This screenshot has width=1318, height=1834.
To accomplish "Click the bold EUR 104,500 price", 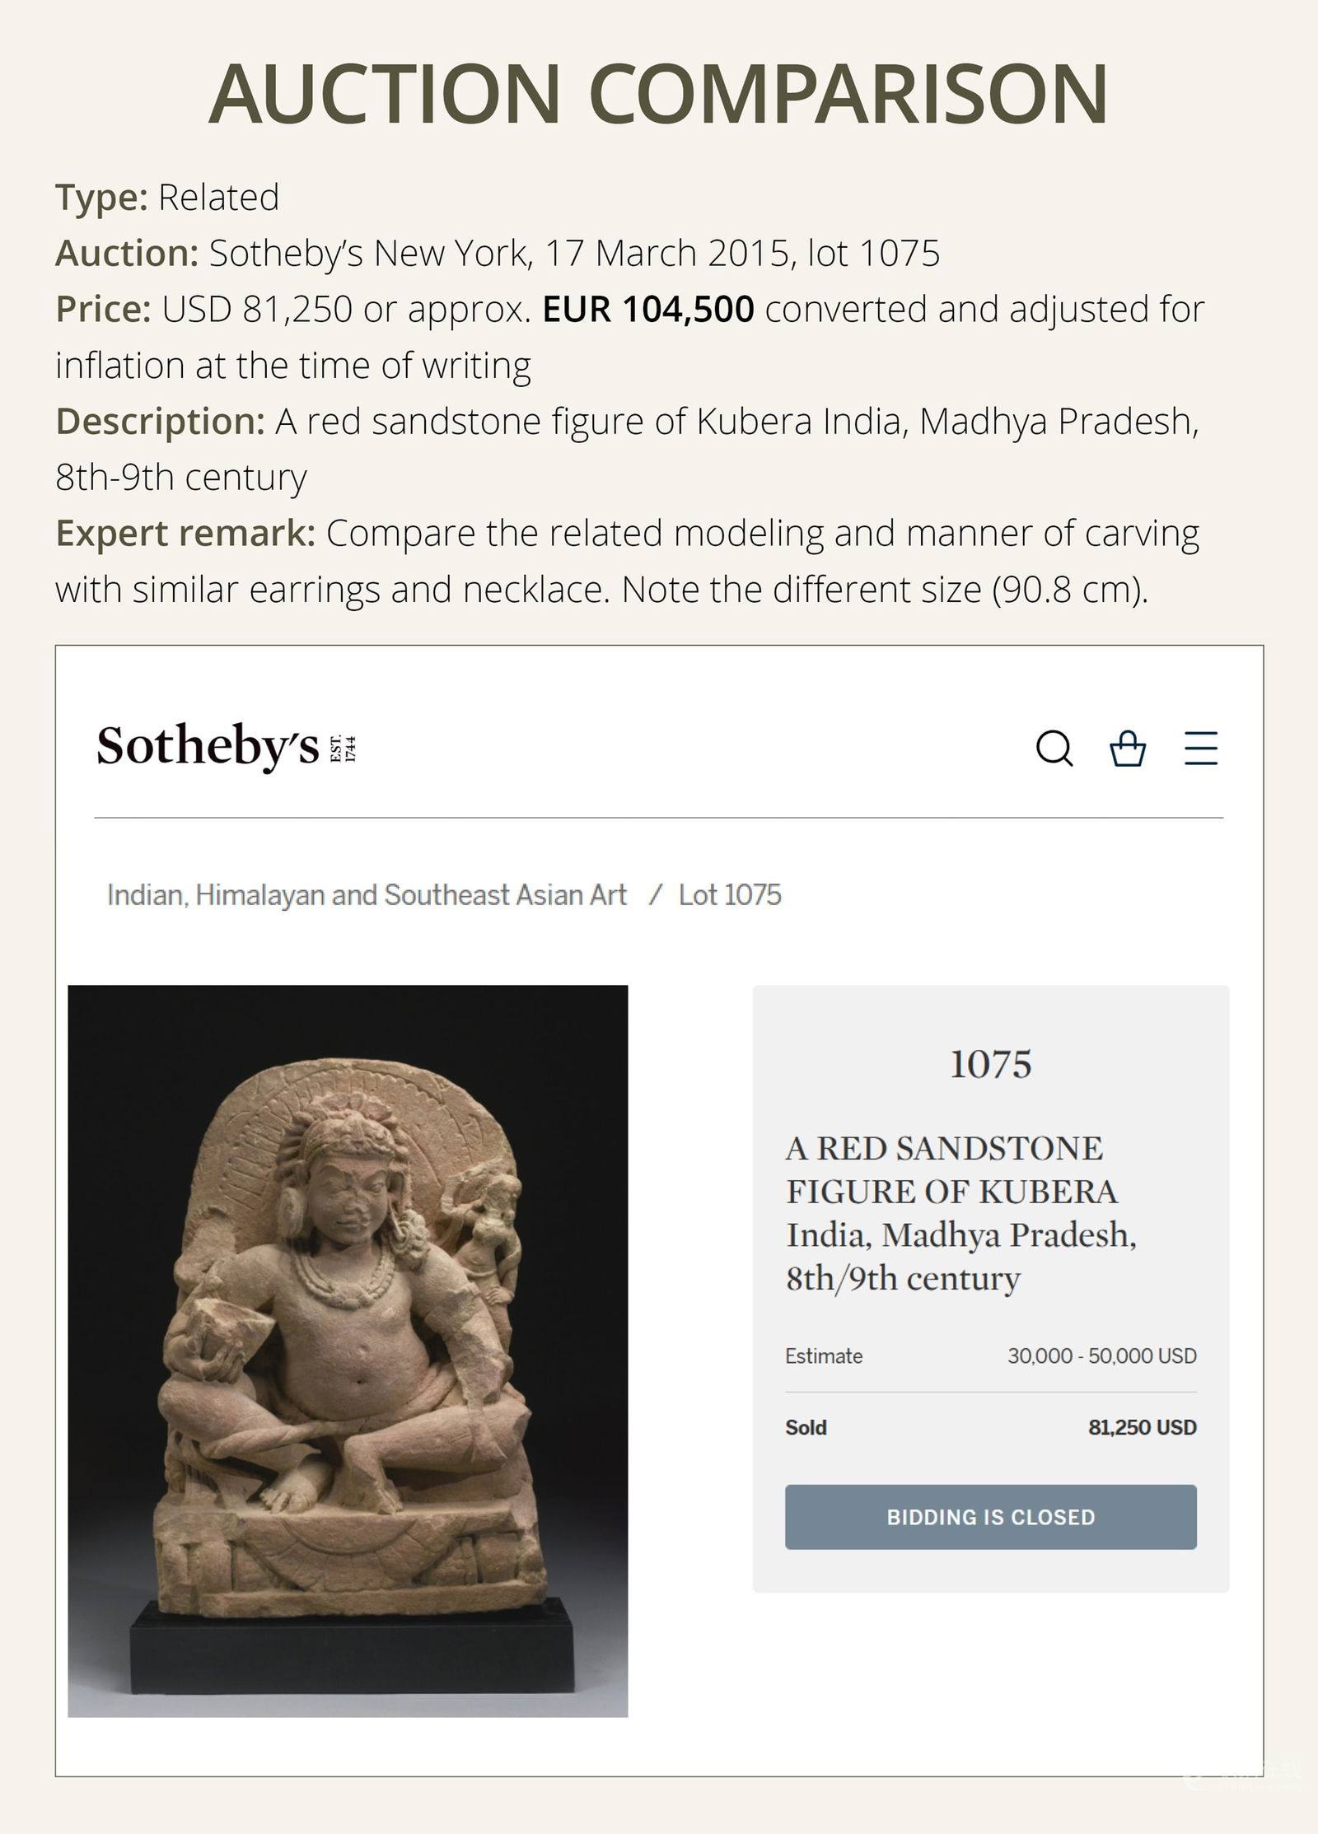I will [647, 309].
